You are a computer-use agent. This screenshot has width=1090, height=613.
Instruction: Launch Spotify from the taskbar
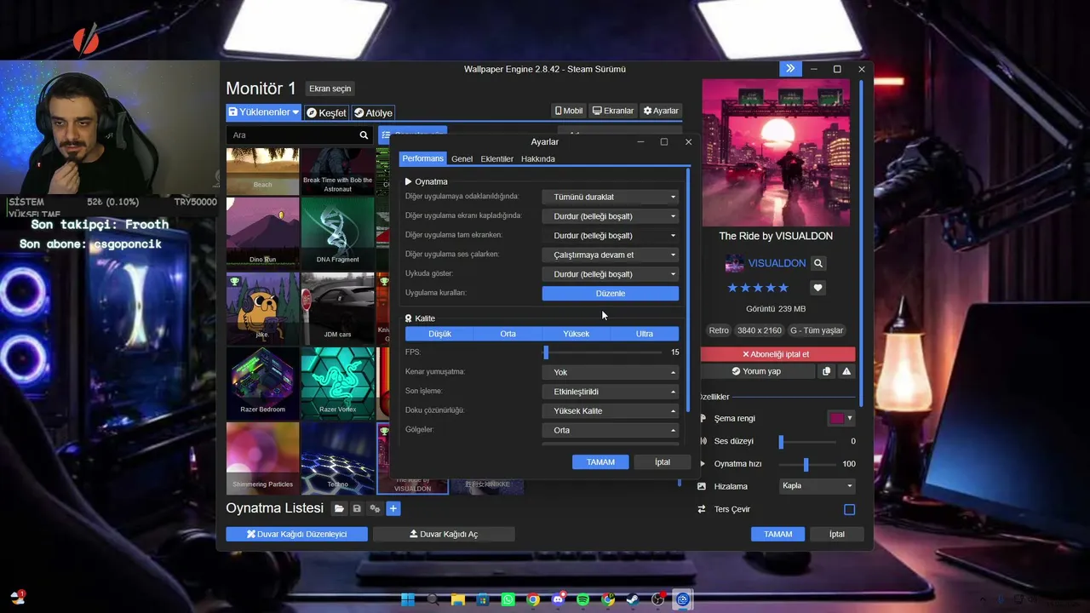[582, 599]
